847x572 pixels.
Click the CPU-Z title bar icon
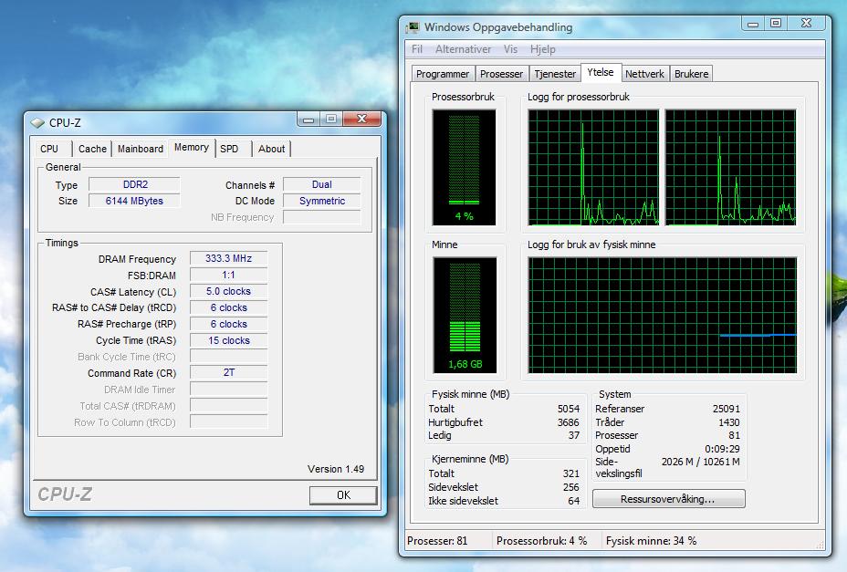(37, 123)
